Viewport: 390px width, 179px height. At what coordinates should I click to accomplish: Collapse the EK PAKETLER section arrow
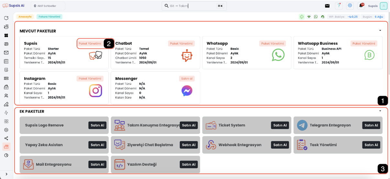click(x=380, y=111)
